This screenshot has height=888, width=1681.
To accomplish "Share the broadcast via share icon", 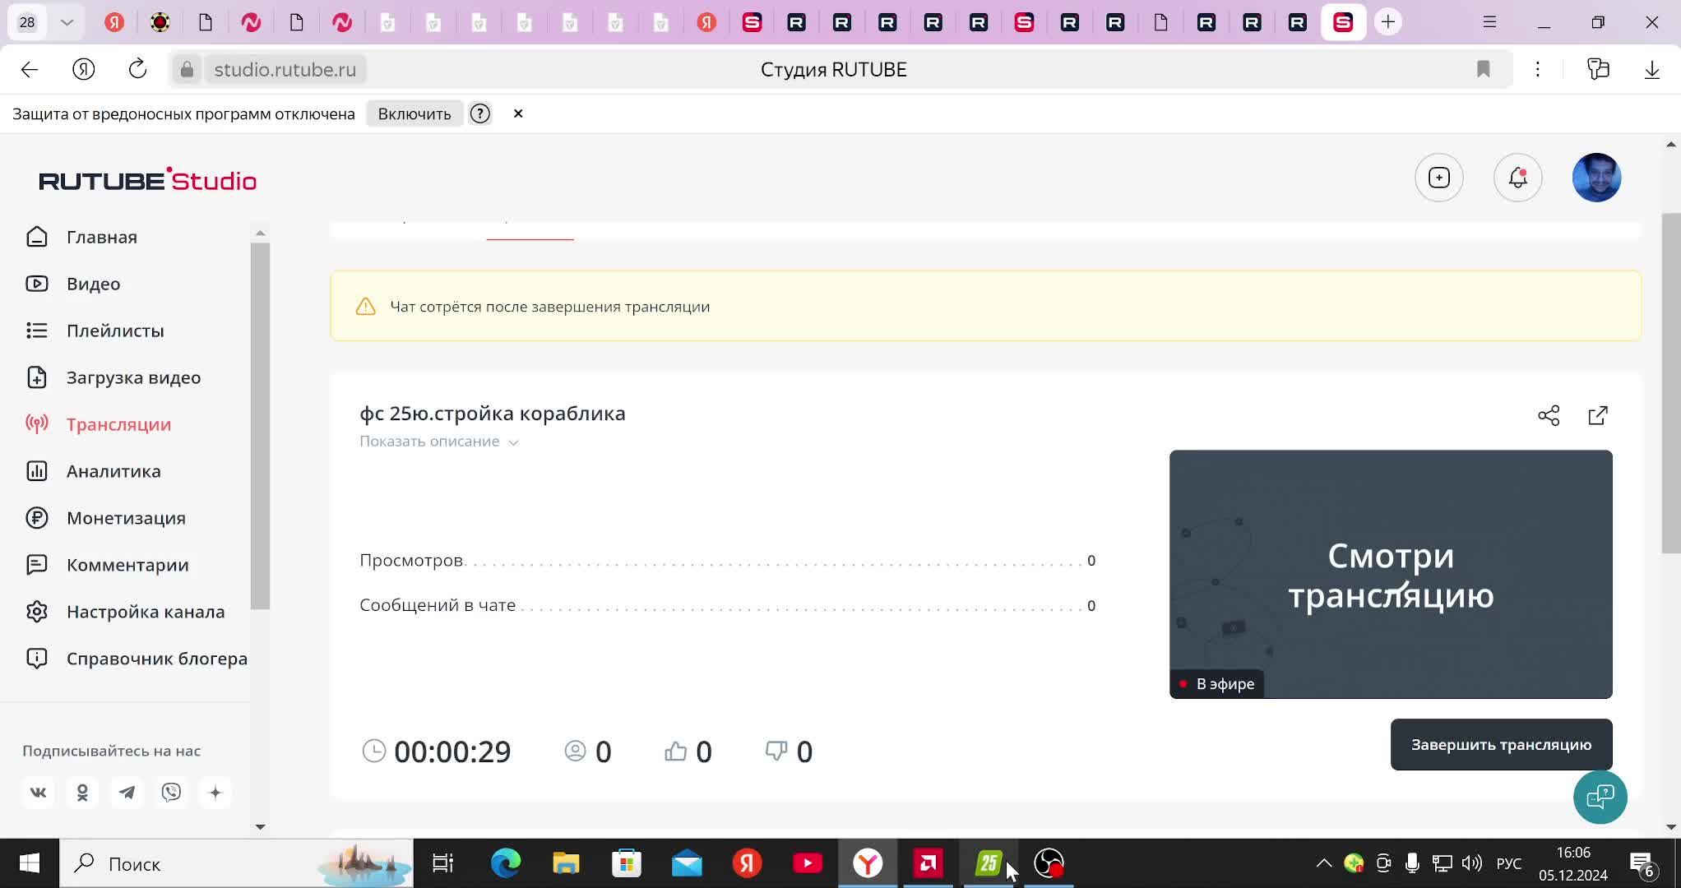I will [x=1549, y=416].
